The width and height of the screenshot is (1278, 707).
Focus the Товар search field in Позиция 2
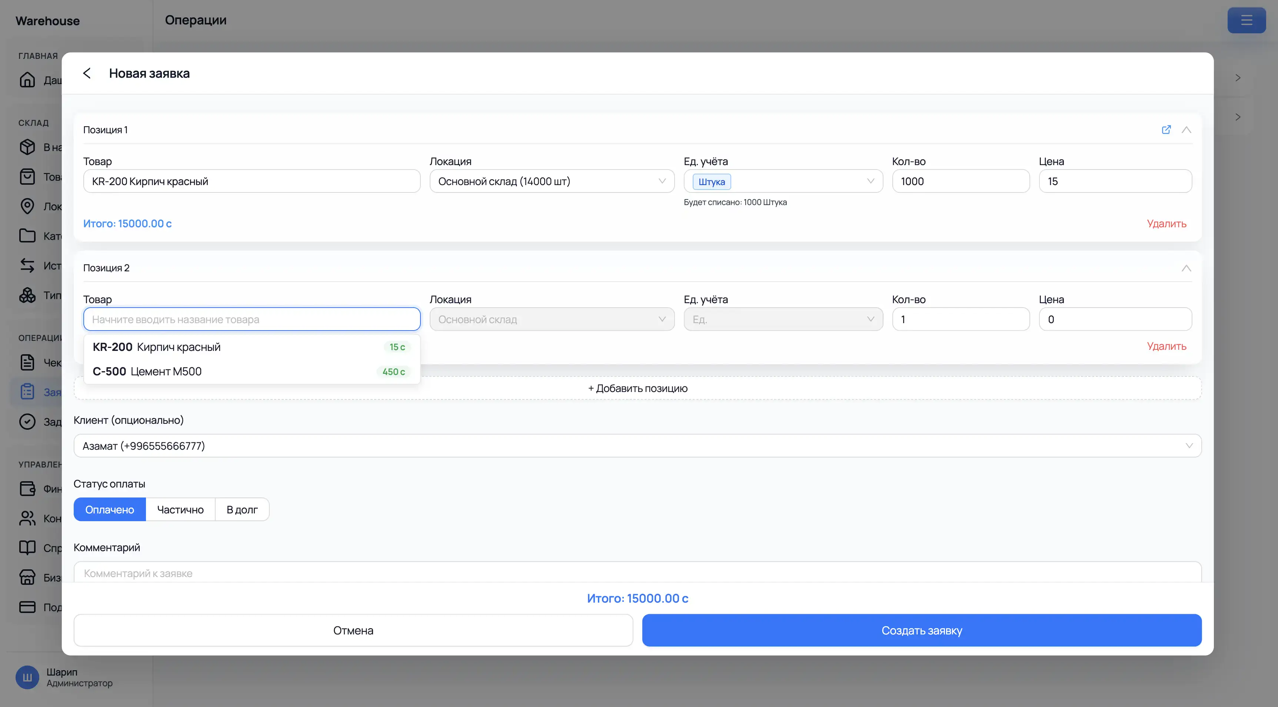pyautogui.click(x=252, y=319)
